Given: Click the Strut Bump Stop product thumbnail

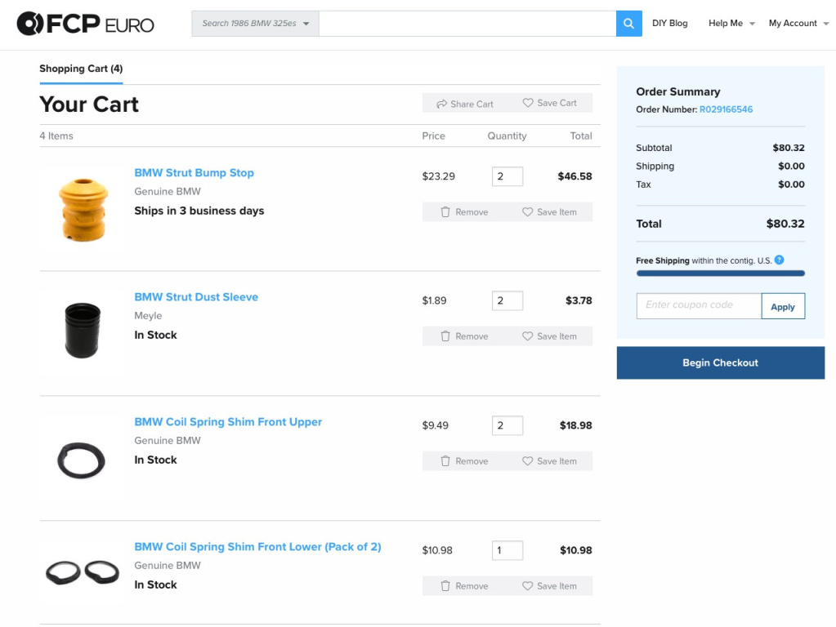Looking at the screenshot, I should (83, 209).
